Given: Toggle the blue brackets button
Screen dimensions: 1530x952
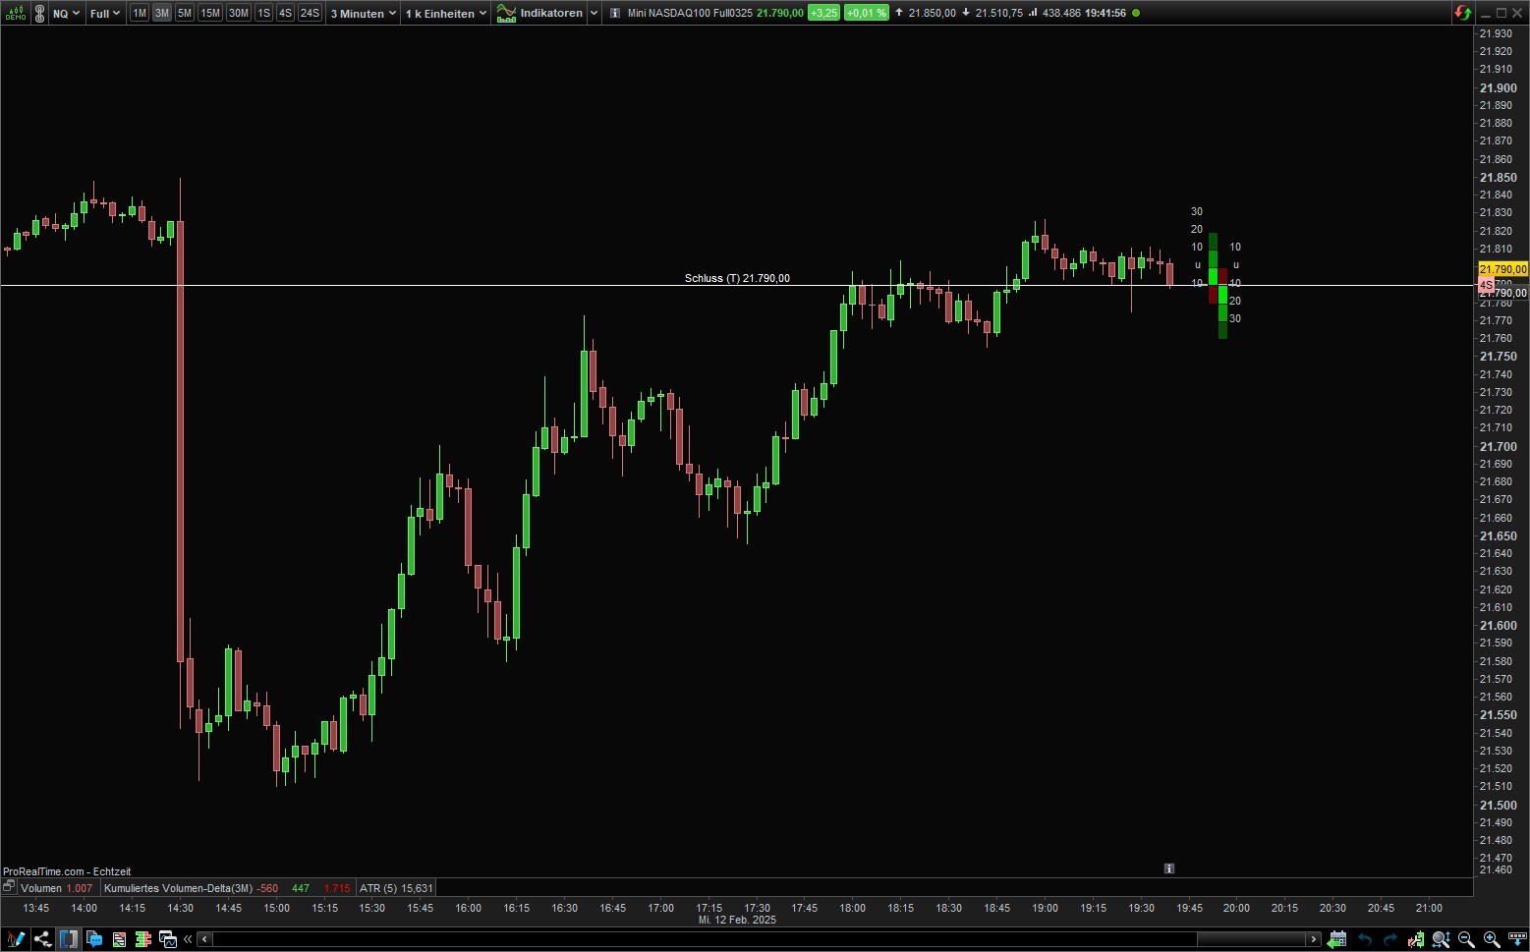Looking at the screenshot, I should [x=68, y=939].
